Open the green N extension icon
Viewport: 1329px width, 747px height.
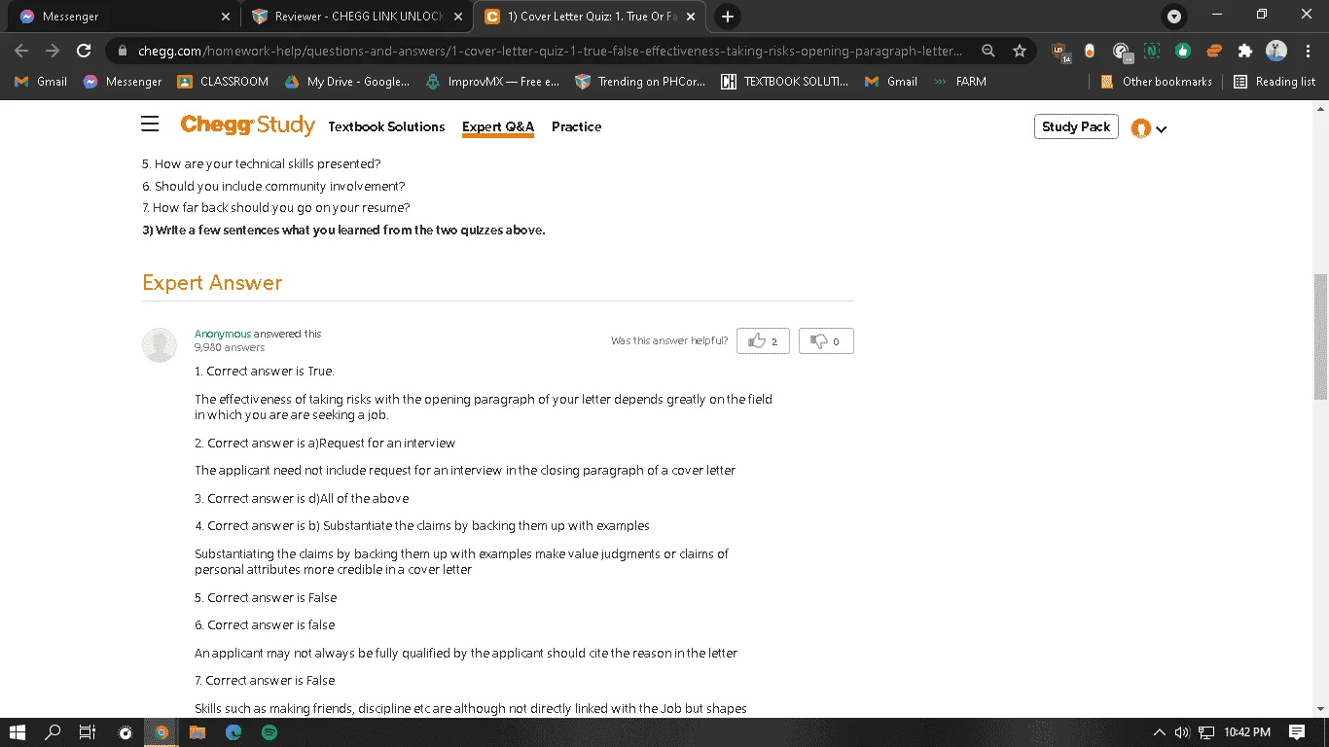(x=1152, y=51)
